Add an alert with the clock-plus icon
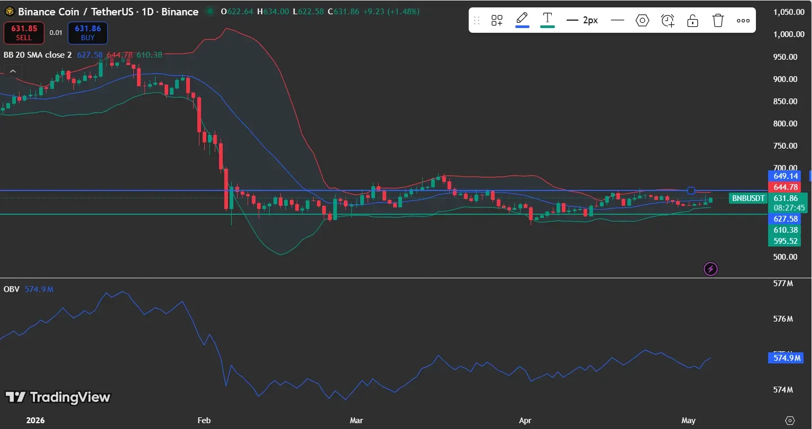 click(x=668, y=21)
